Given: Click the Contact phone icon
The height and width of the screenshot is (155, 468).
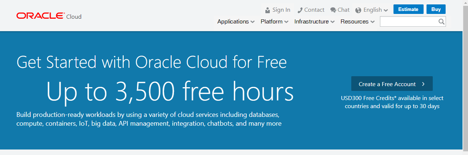Looking at the screenshot, I should tap(300, 10).
